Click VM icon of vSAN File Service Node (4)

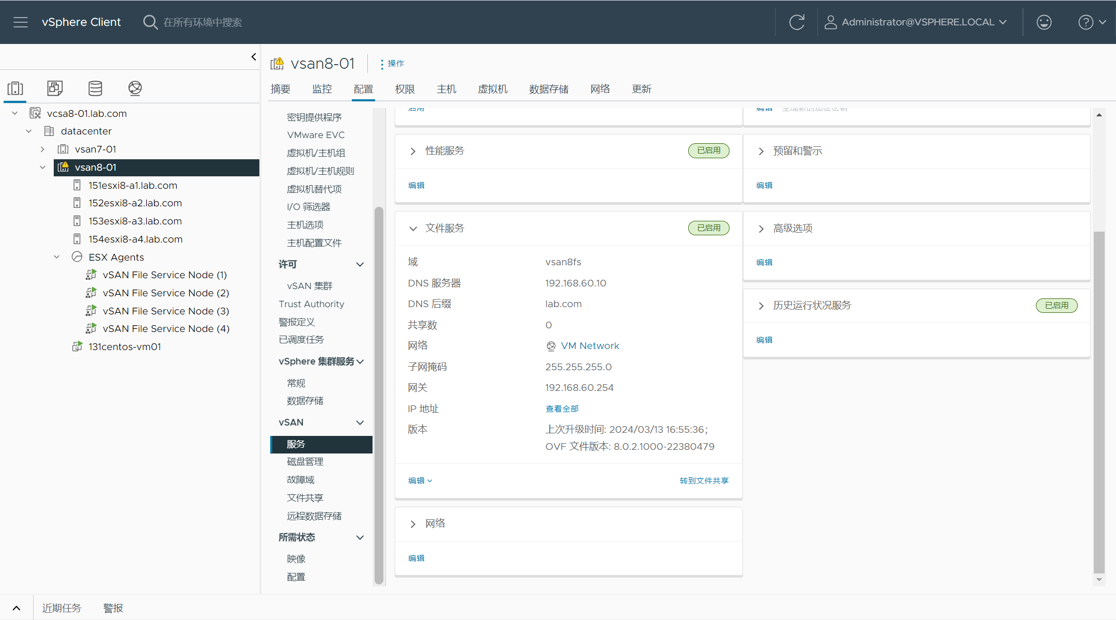pos(91,328)
